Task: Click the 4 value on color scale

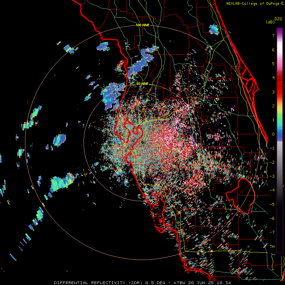Action: click(273, 78)
